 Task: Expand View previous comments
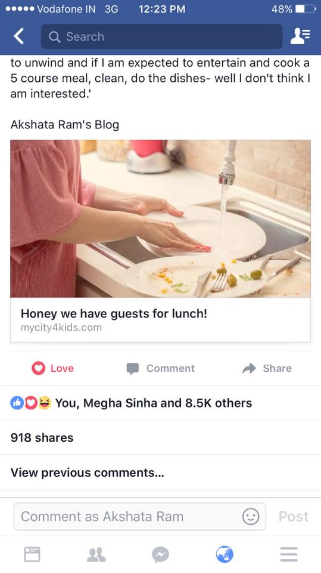[88, 473]
